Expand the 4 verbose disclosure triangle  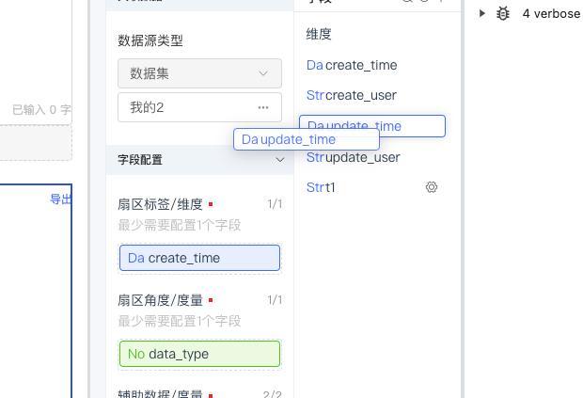click(482, 14)
